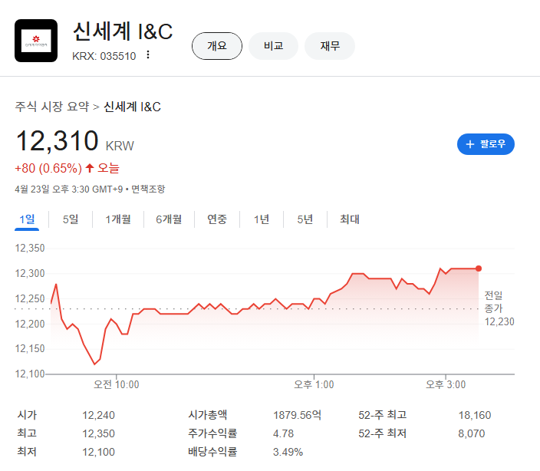The width and height of the screenshot is (540, 471).
Task: Click the 오후 3:00 axis label
Action: pyautogui.click(x=446, y=384)
